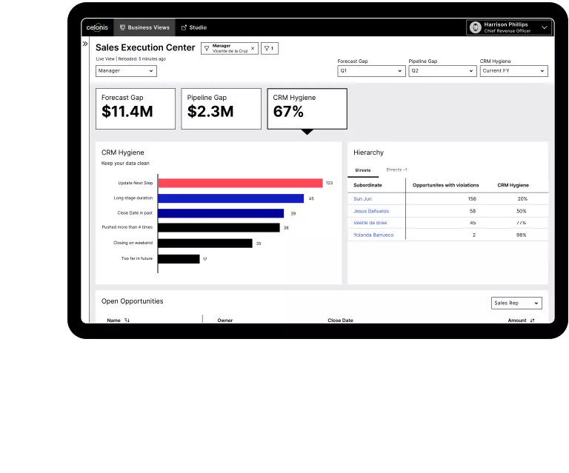
Task: Open the Manager dropdown under the title
Action: pyautogui.click(x=126, y=71)
